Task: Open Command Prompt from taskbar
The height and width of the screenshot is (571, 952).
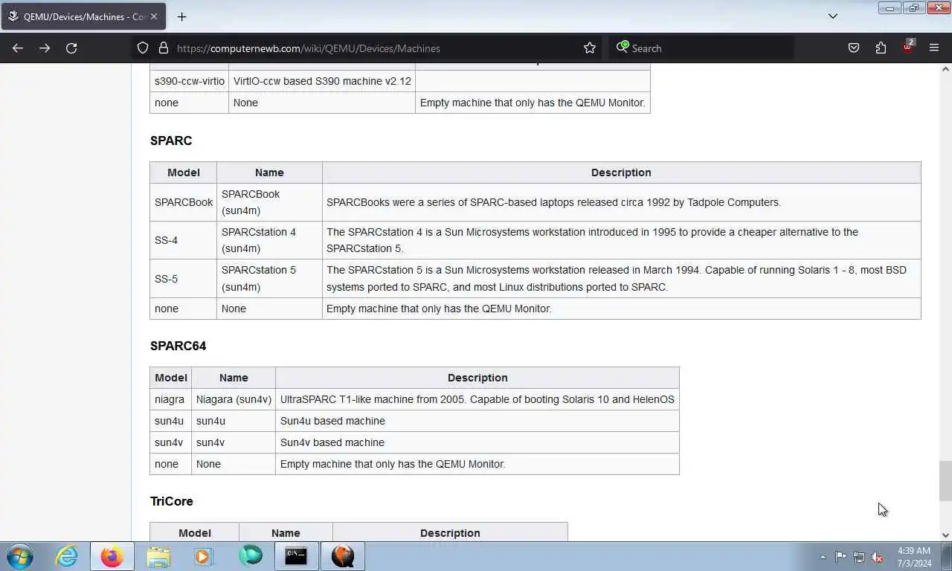Action: pyautogui.click(x=296, y=556)
